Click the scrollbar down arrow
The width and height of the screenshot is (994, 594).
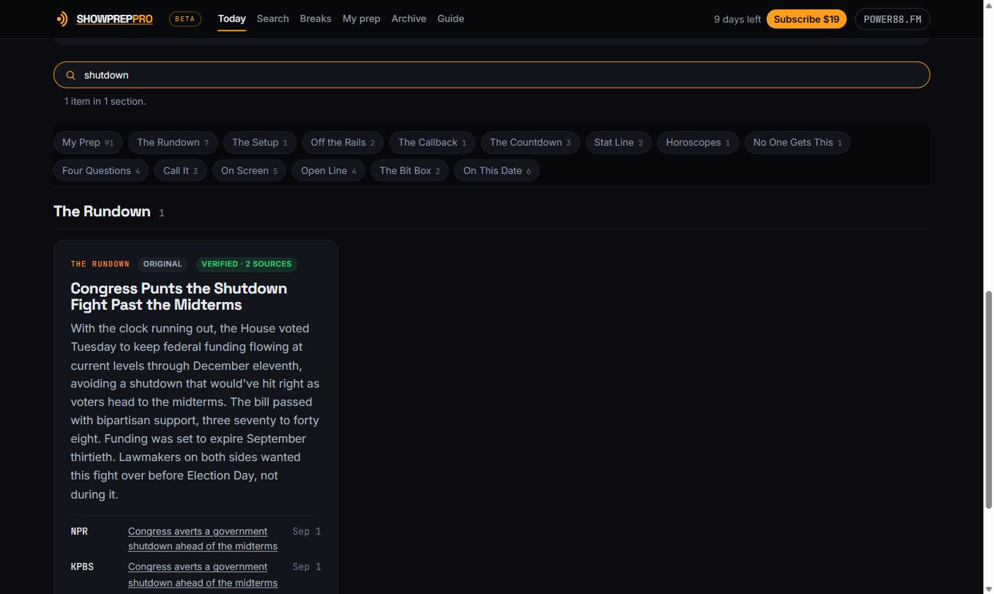[988, 589]
